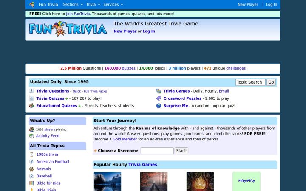The width and height of the screenshot is (306, 191).
Task: Click the Join FunTrivia link
Action: click(78, 14)
